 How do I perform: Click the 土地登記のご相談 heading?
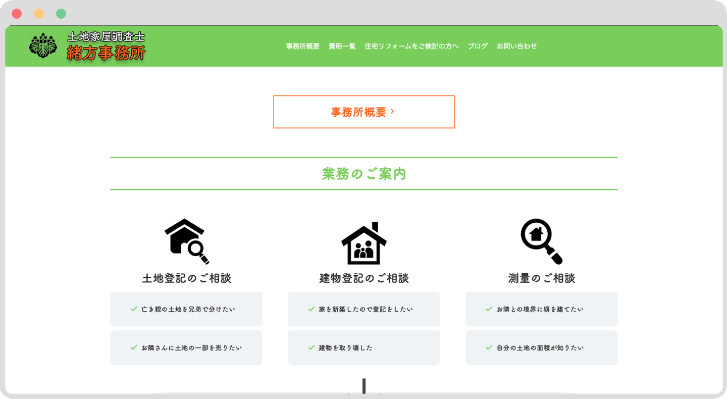pyautogui.click(x=186, y=278)
